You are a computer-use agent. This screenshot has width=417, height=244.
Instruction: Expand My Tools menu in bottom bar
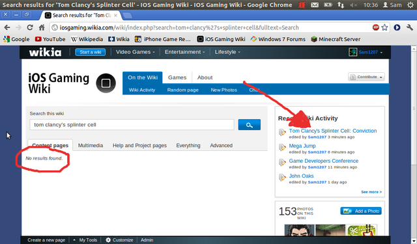pos(85,240)
